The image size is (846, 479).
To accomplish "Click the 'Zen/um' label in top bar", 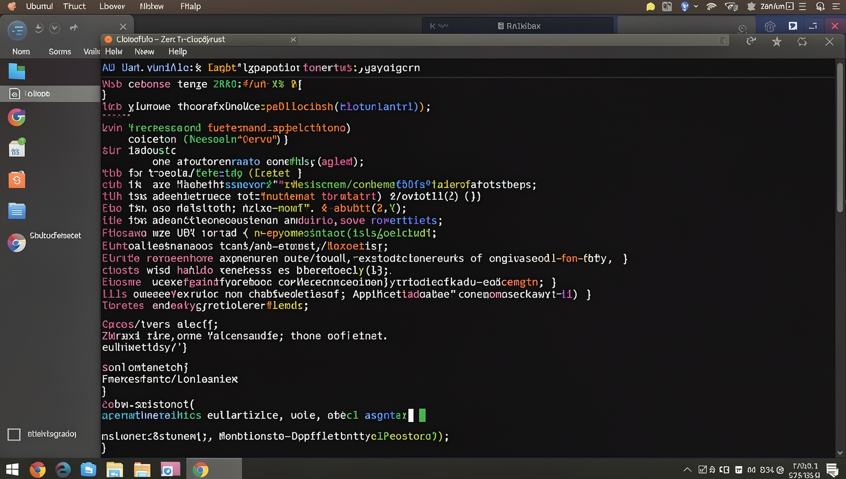I will point(773,6).
